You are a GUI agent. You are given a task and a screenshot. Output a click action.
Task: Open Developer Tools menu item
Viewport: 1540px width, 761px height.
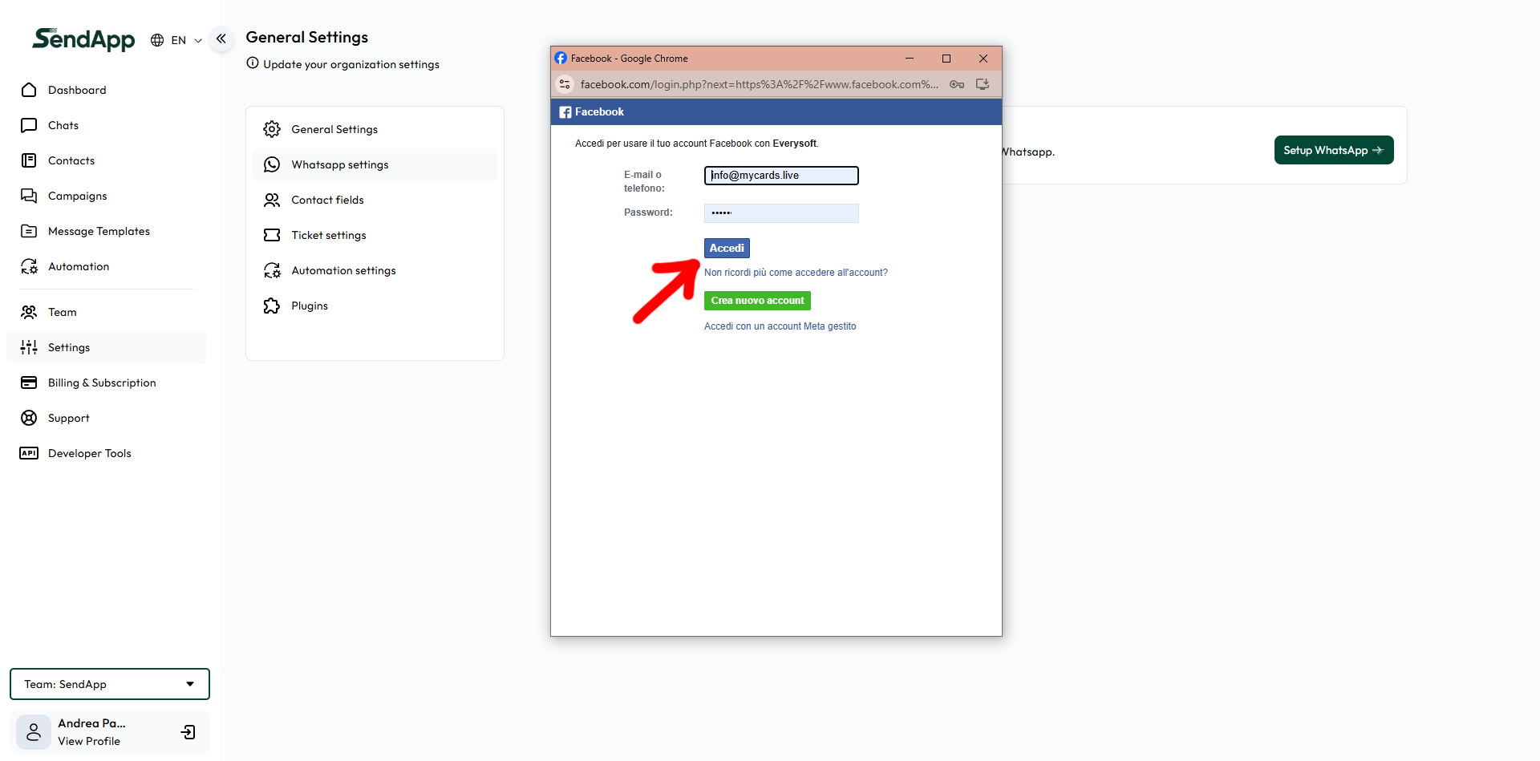click(x=90, y=453)
